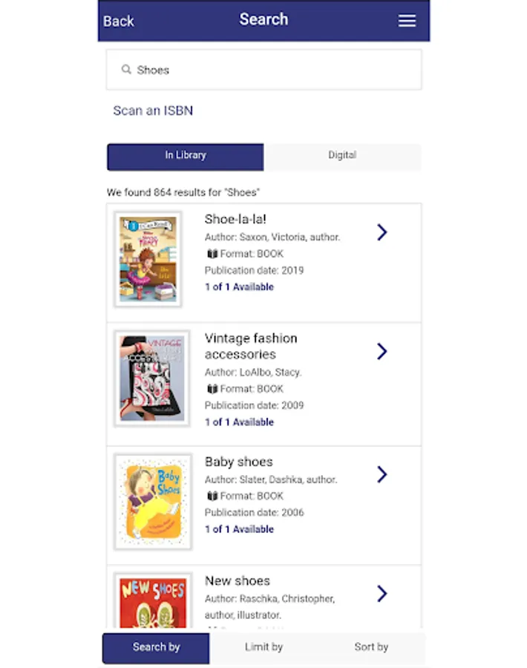This screenshot has height=668, width=527.
Task: Switch to In Library tab
Action: click(x=186, y=156)
